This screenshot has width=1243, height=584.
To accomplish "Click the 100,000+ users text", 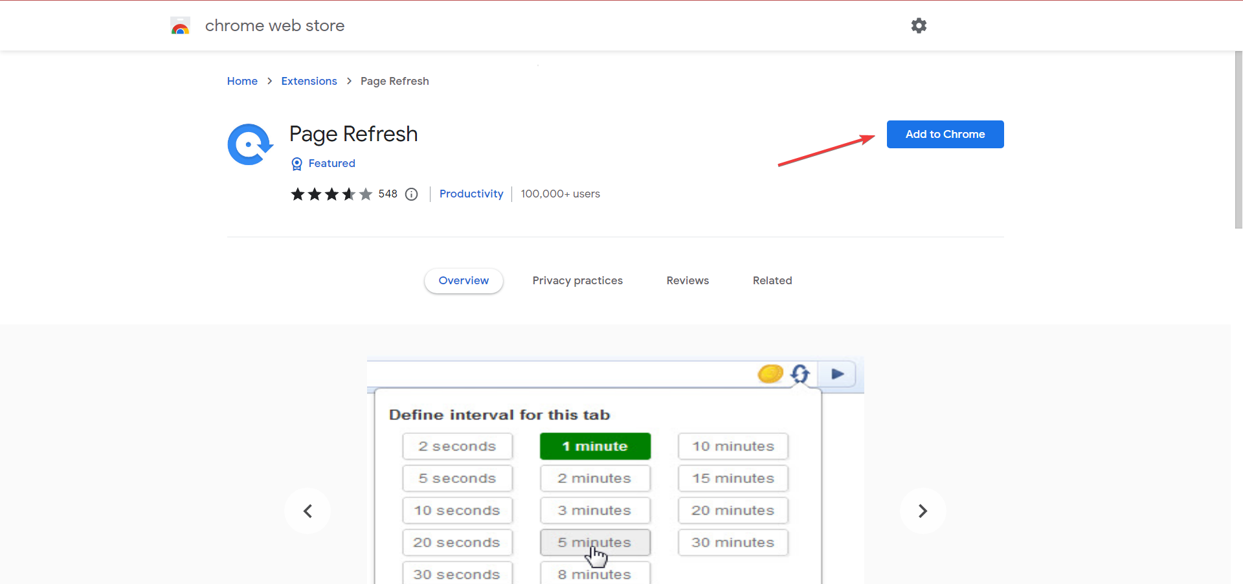I will pos(560,194).
